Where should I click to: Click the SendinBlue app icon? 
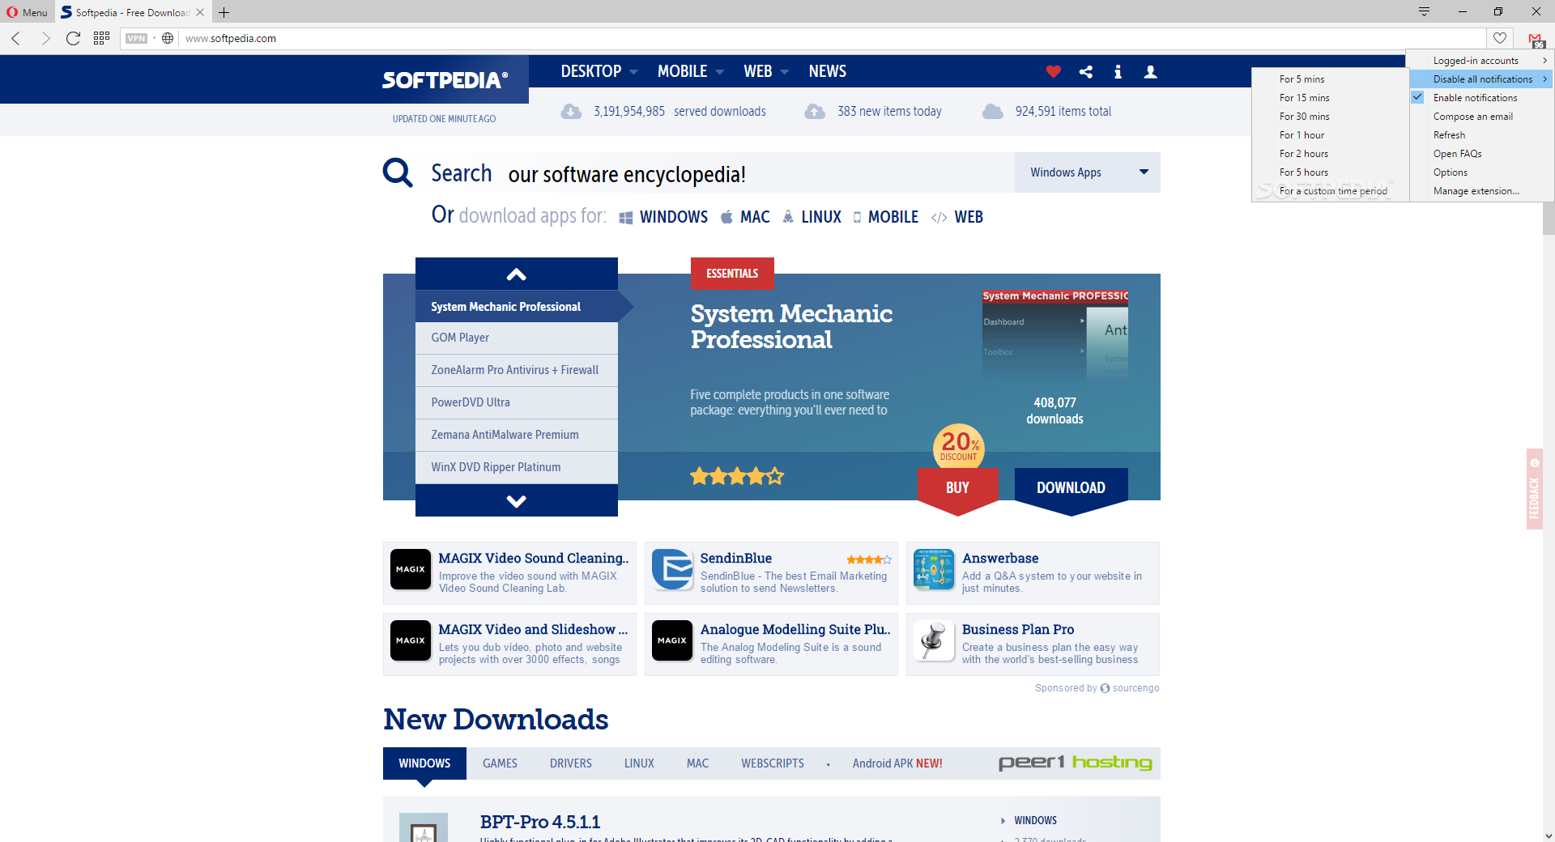coord(672,569)
